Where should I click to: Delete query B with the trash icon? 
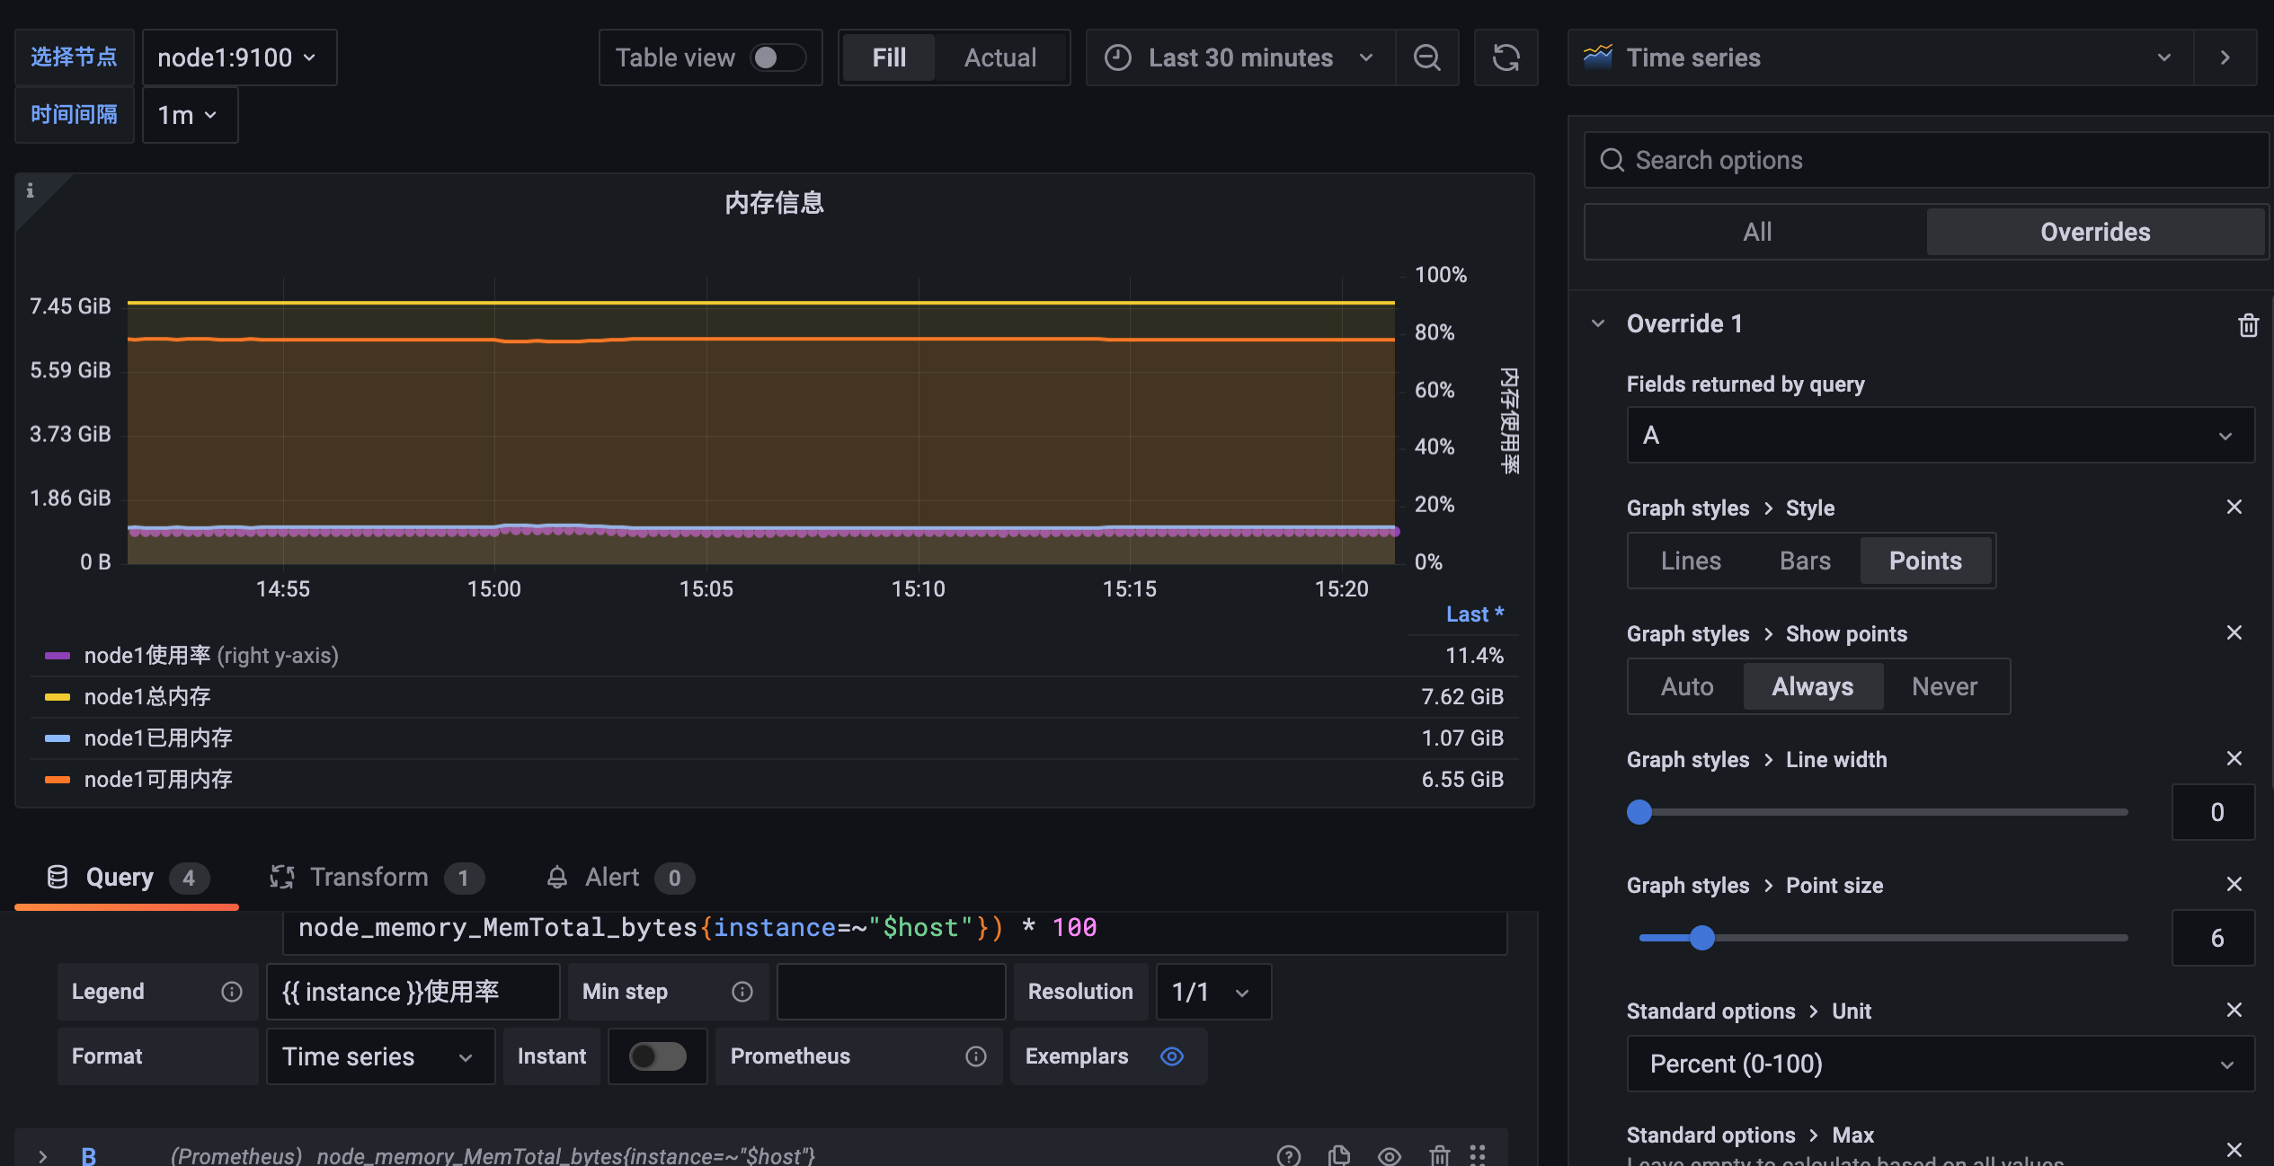[x=1439, y=1156]
